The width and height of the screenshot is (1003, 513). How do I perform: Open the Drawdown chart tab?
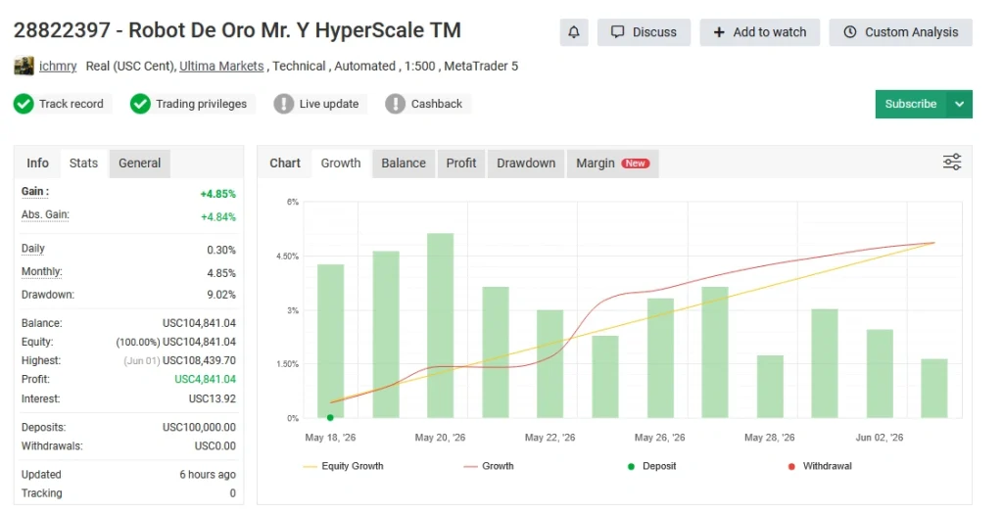point(526,163)
